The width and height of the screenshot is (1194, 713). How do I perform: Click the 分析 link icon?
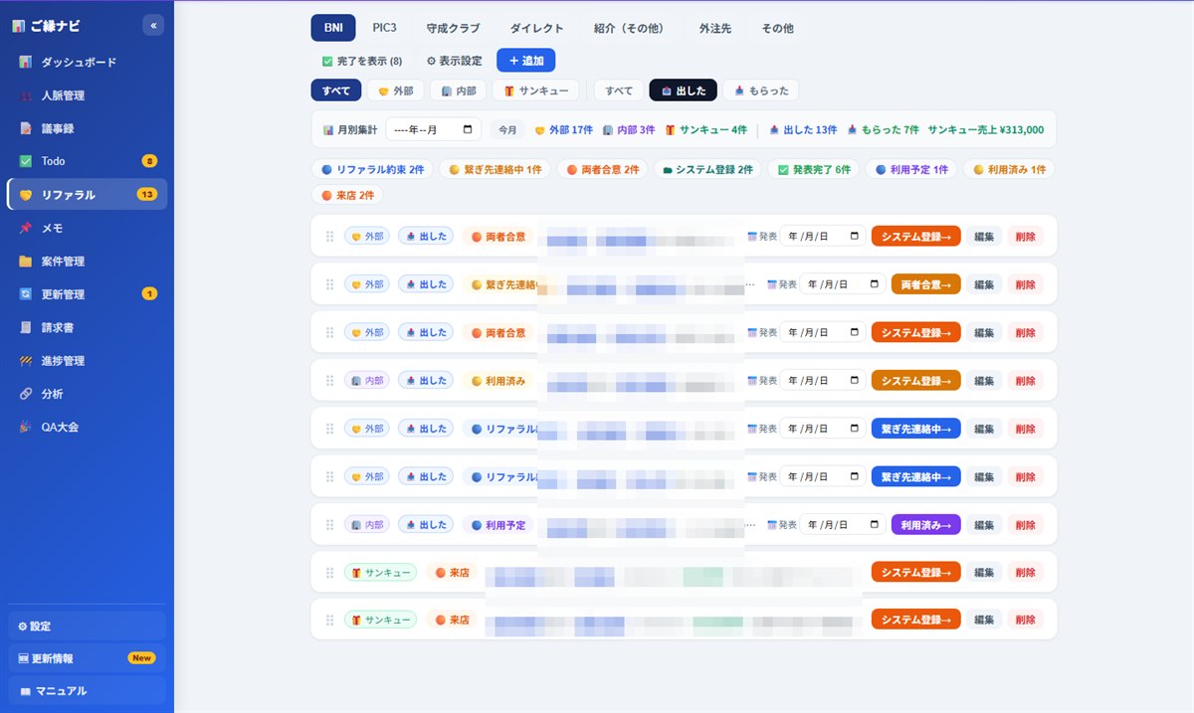point(26,394)
